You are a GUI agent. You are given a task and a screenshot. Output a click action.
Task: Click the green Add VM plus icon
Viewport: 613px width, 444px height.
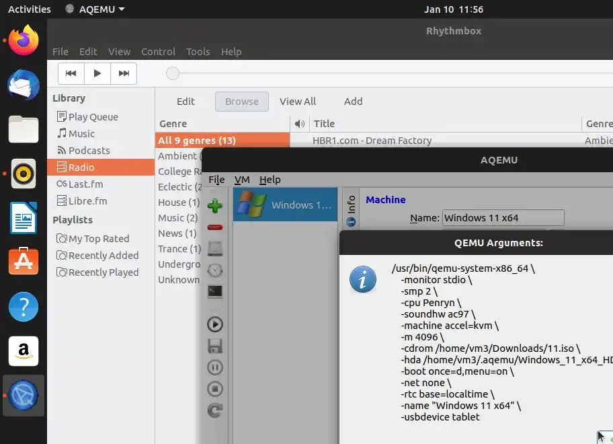coord(214,206)
